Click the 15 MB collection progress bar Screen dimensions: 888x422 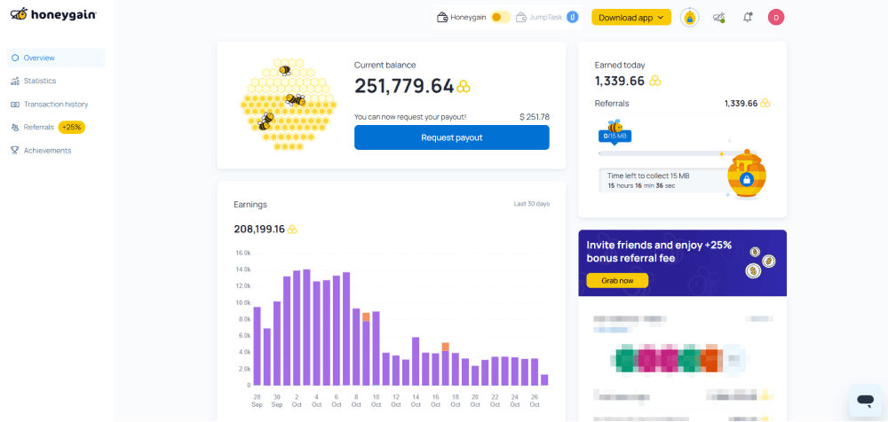pyautogui.click(x=662, y=153)
